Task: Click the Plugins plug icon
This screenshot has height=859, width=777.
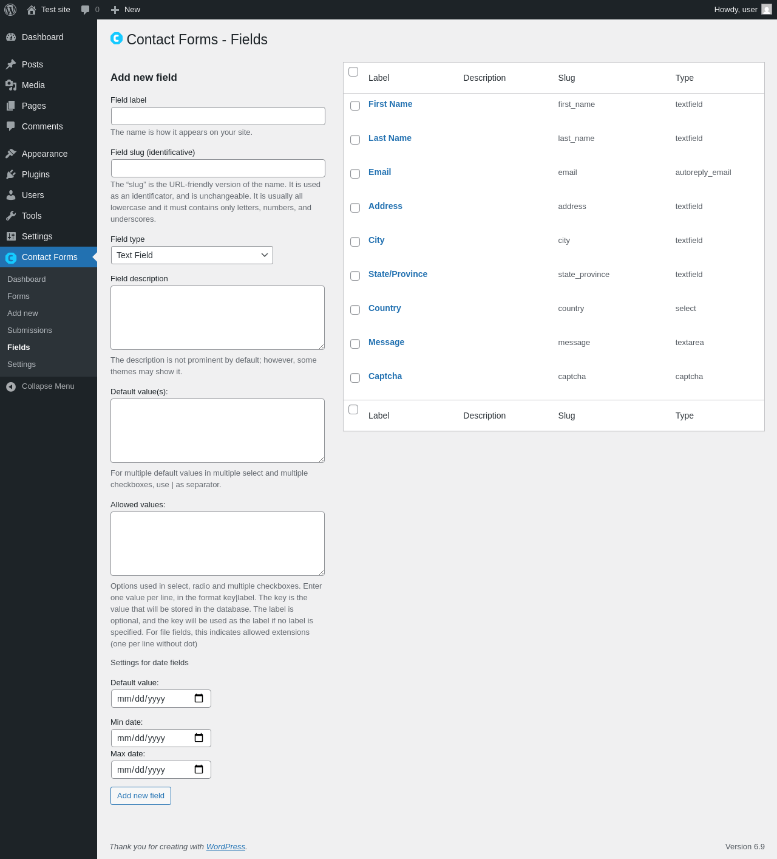Action: 11,174
